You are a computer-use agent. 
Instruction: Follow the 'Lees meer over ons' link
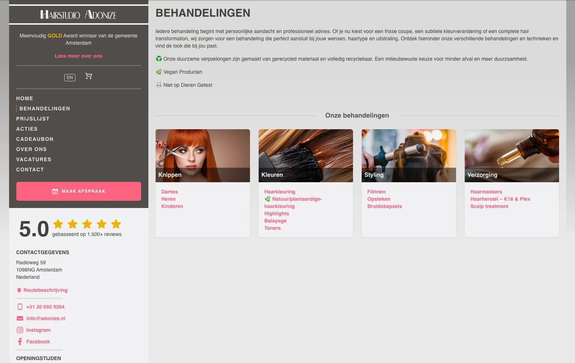(78, 56)
